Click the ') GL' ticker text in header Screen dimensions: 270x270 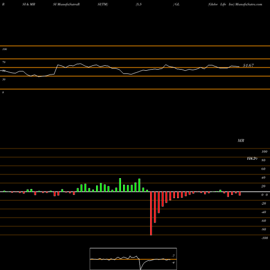pyautogui.click(x=177, y=4)
